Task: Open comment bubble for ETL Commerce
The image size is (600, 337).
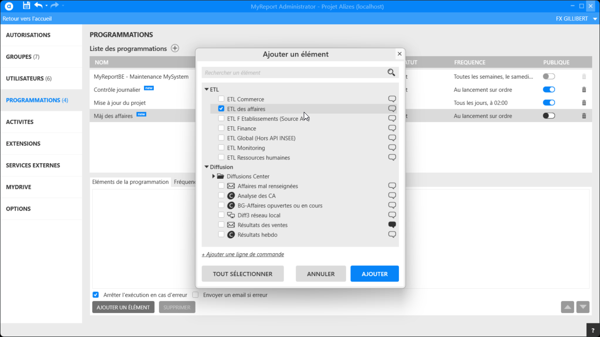Action: (x=392, y=99)
